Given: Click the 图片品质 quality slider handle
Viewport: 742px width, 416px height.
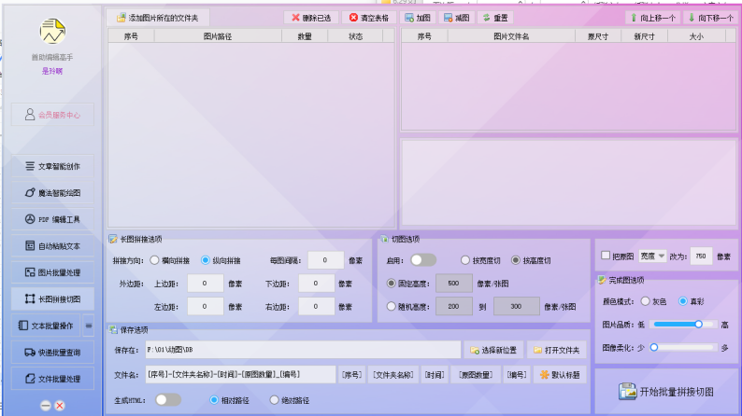Looking at the screenshot, I should point(698,324).
